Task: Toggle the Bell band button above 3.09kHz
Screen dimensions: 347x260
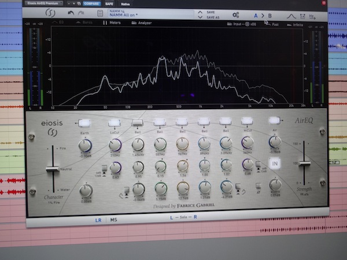Action: point(226,121)
